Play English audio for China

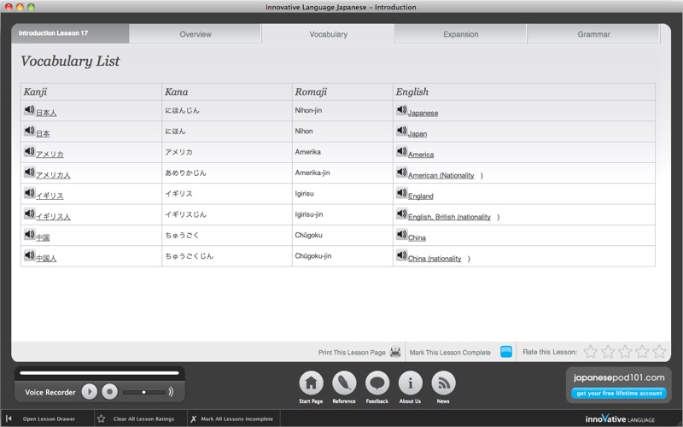pos(401,234)
